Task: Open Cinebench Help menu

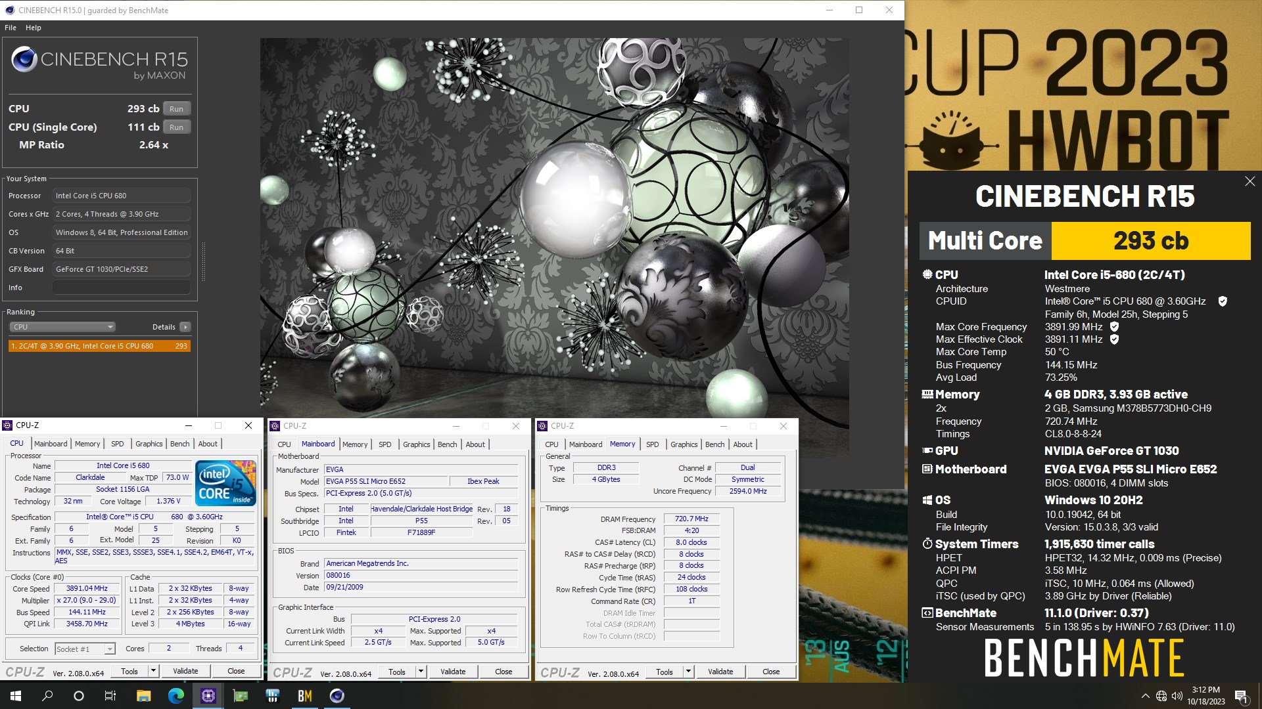Action: (x=34, y=28)
